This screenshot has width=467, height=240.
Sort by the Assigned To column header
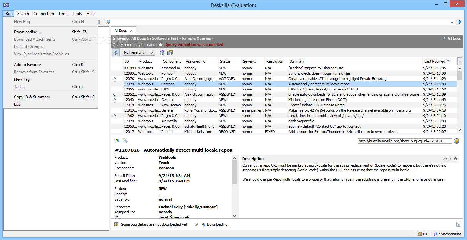click(201, 61)
